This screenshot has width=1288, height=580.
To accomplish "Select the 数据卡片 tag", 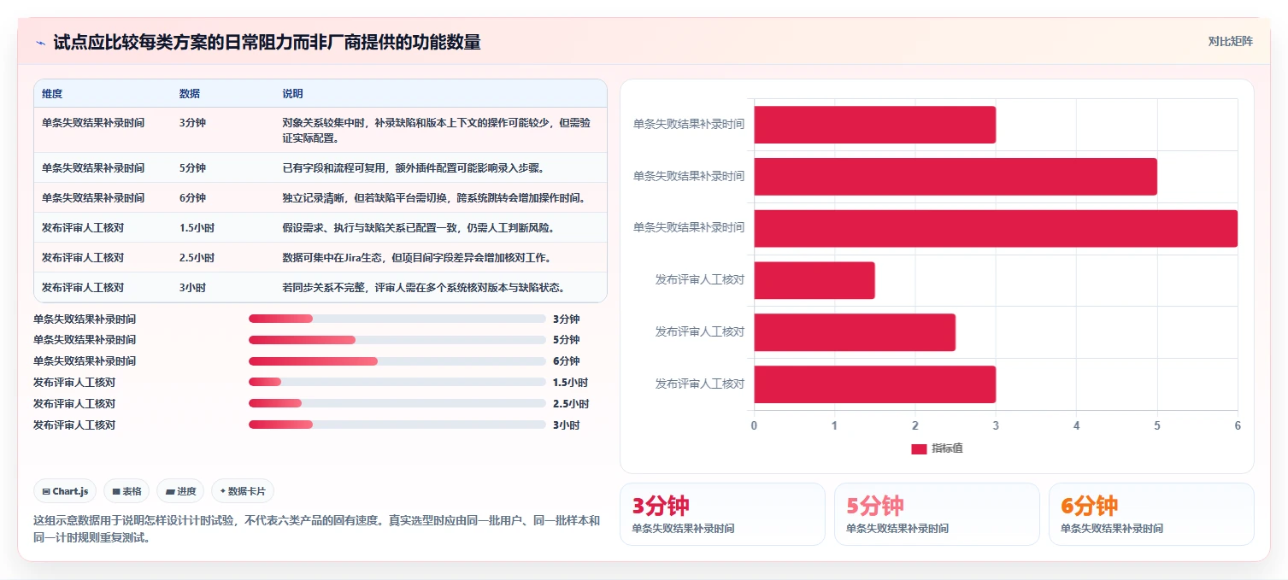I will click(243, 491).
